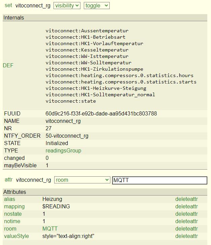This screenshot has width=211, height=245.
Task: Click the valueStyle attribute link
Action: pos(16,236)
